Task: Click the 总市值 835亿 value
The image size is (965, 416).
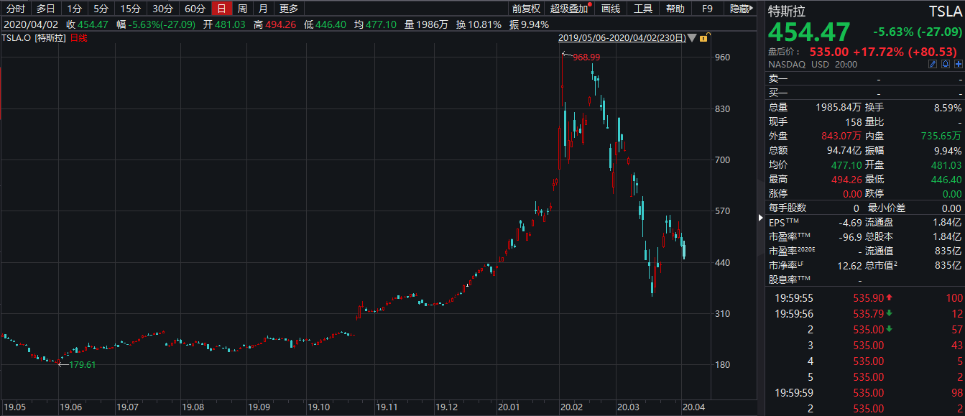Action: tap(948, 266)
